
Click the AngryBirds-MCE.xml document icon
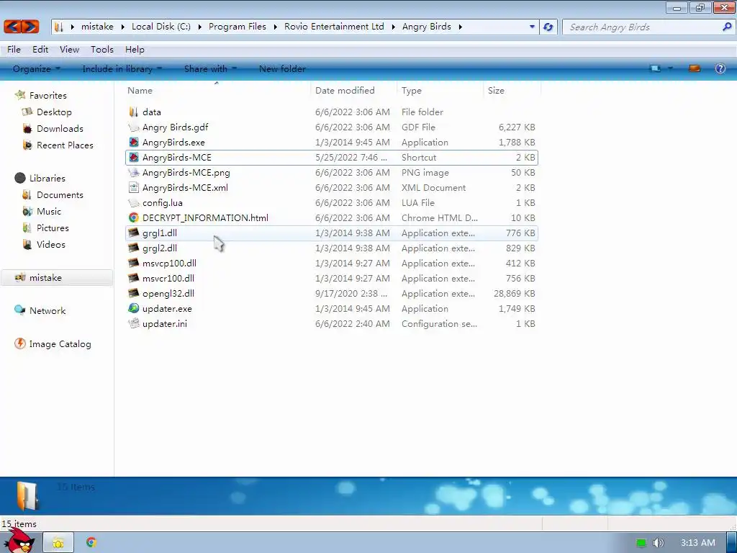coord(133,187)
